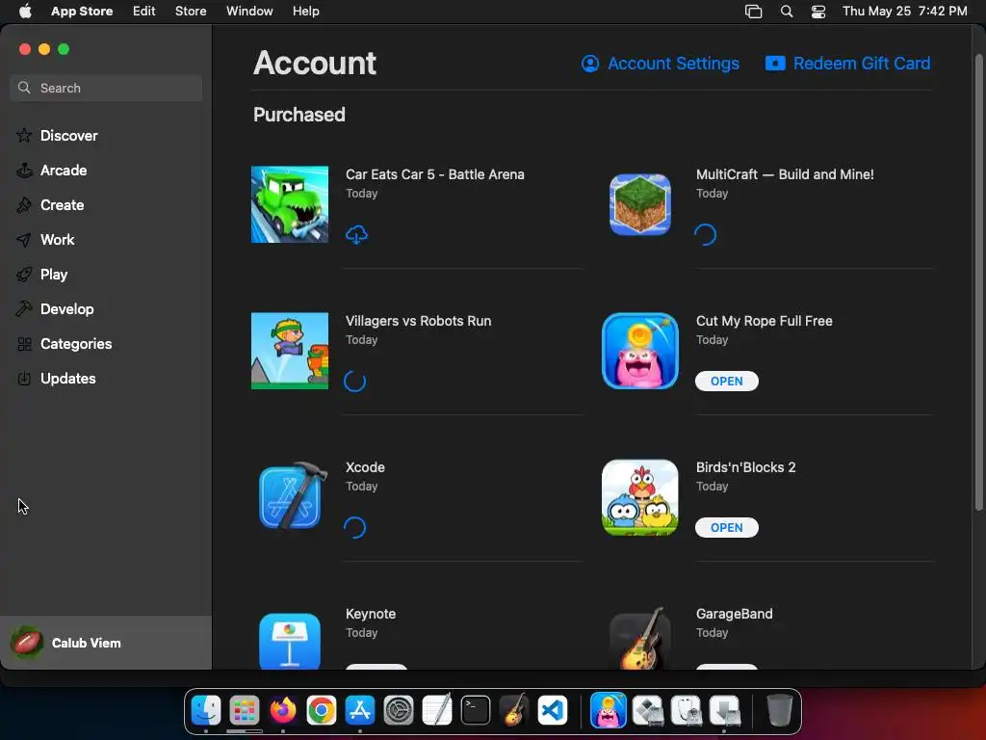Click the App Store icon in the Dock
Screen dimensions: 986x740
click(360, 710)
